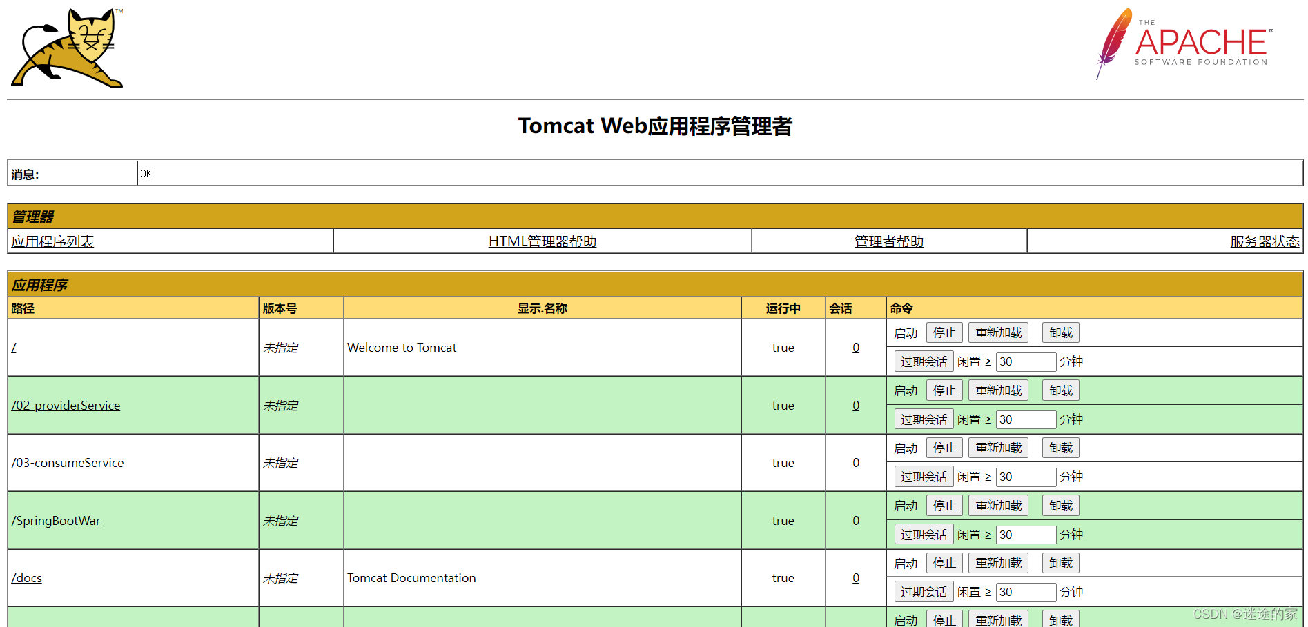The width and height of the screenshot is (1308, 627).
Task: Click 卸载 for /SpringBootWar
Action: coord(1061,506)
